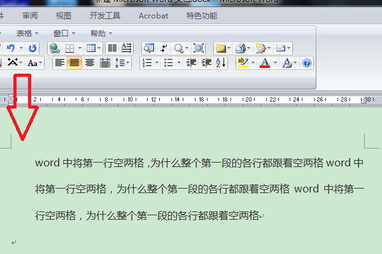Screen dimensions: 382x254
Task: Expand the bulleted list dropdown arrow
Action: click(x=179, y=63)
